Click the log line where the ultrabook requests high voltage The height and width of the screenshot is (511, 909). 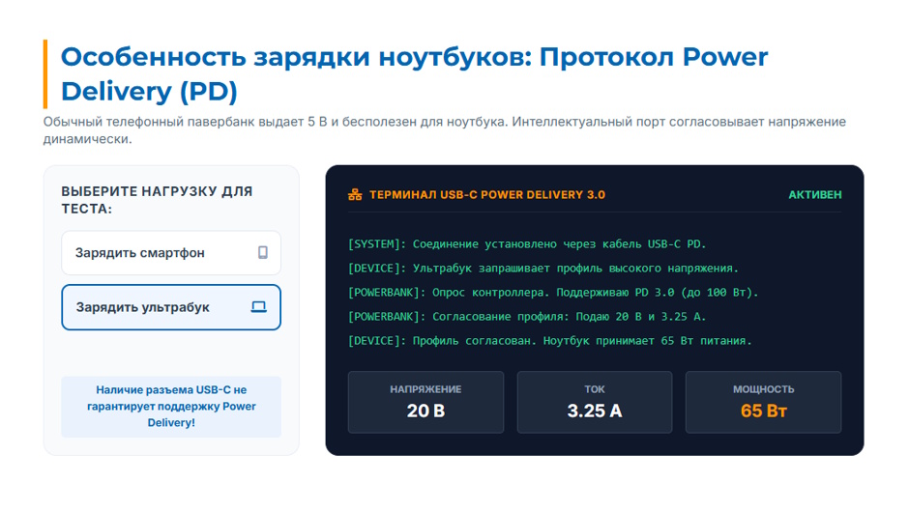tap(542, 269)
